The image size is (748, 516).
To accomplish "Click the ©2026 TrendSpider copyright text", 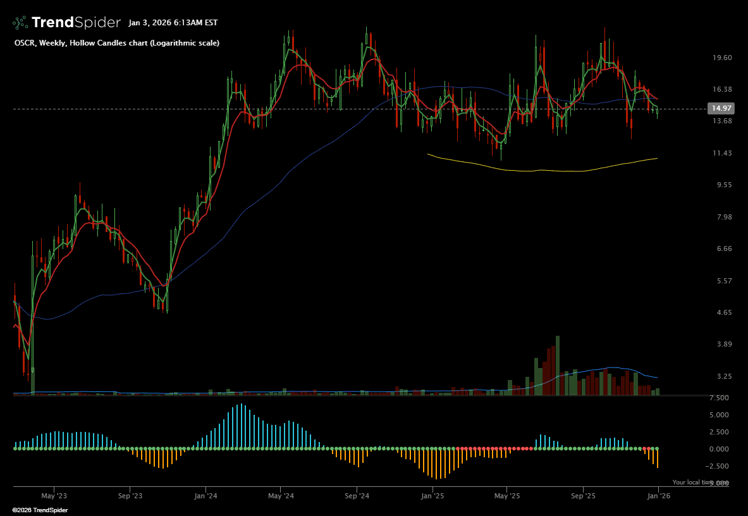I will pos(40,510).
